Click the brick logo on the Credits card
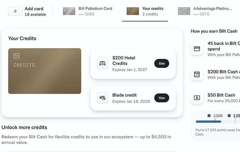 tap(17, 56)
